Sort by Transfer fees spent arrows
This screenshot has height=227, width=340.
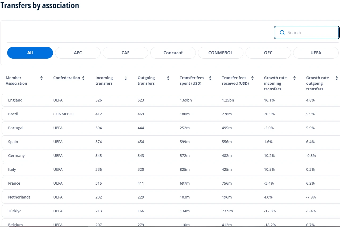[x=210, y=78]
